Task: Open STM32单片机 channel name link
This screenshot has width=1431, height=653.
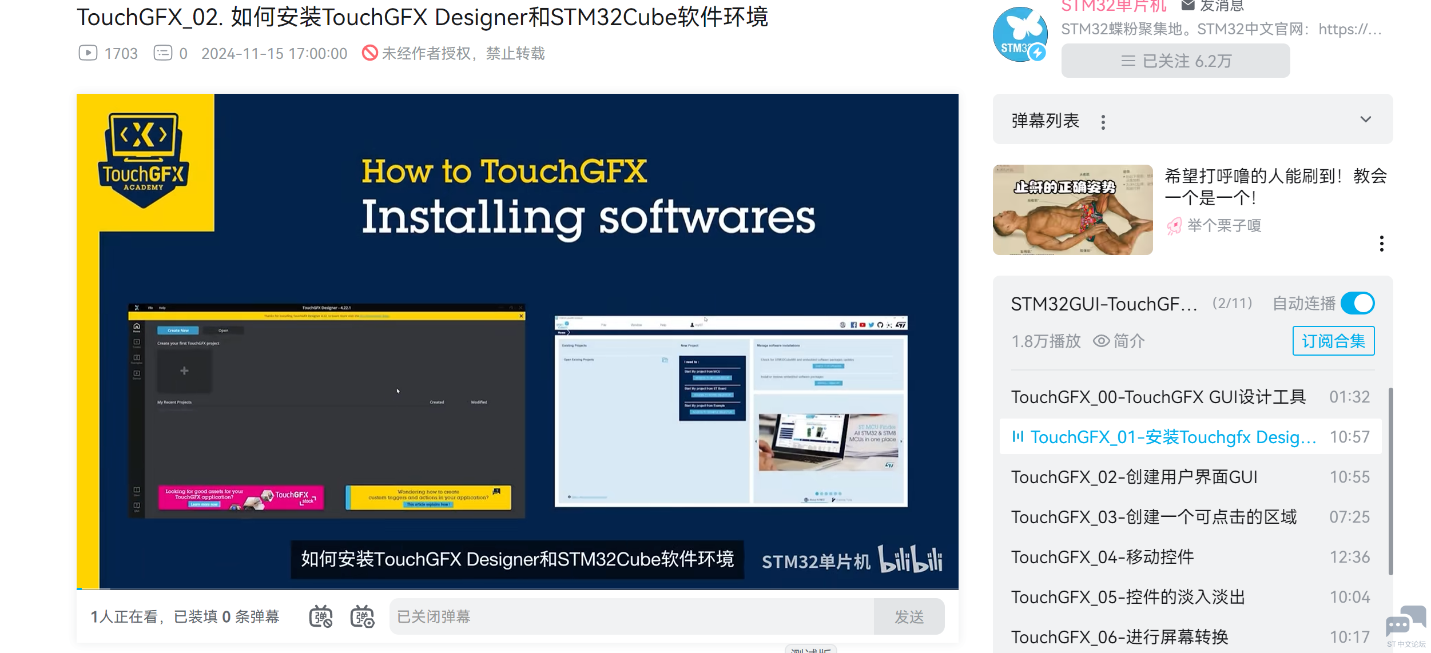Action: 1114,6
